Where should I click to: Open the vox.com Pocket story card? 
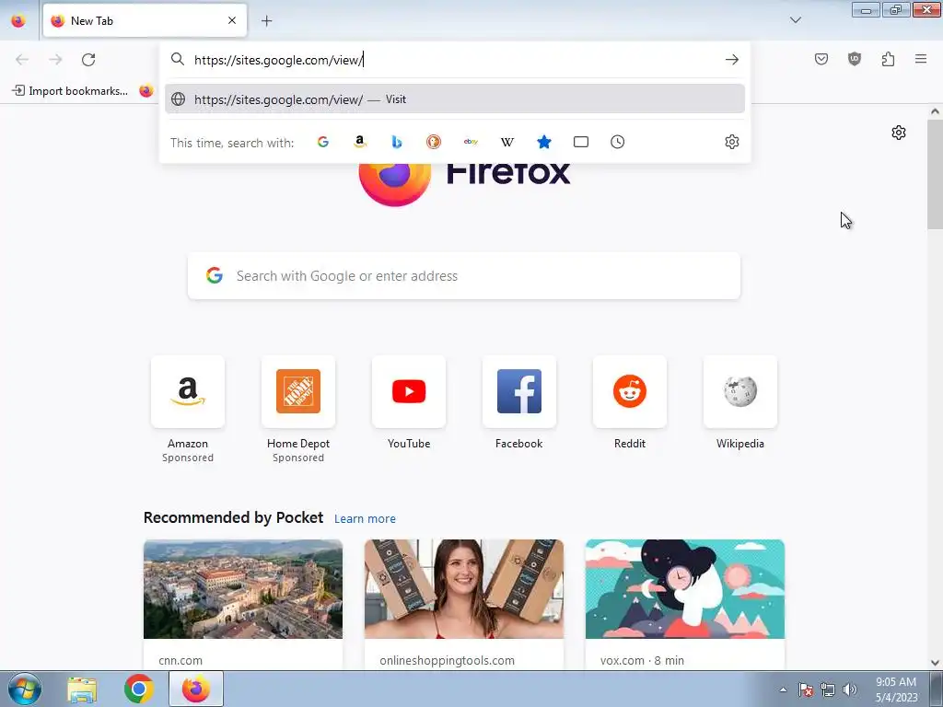[x=685, y=605]
